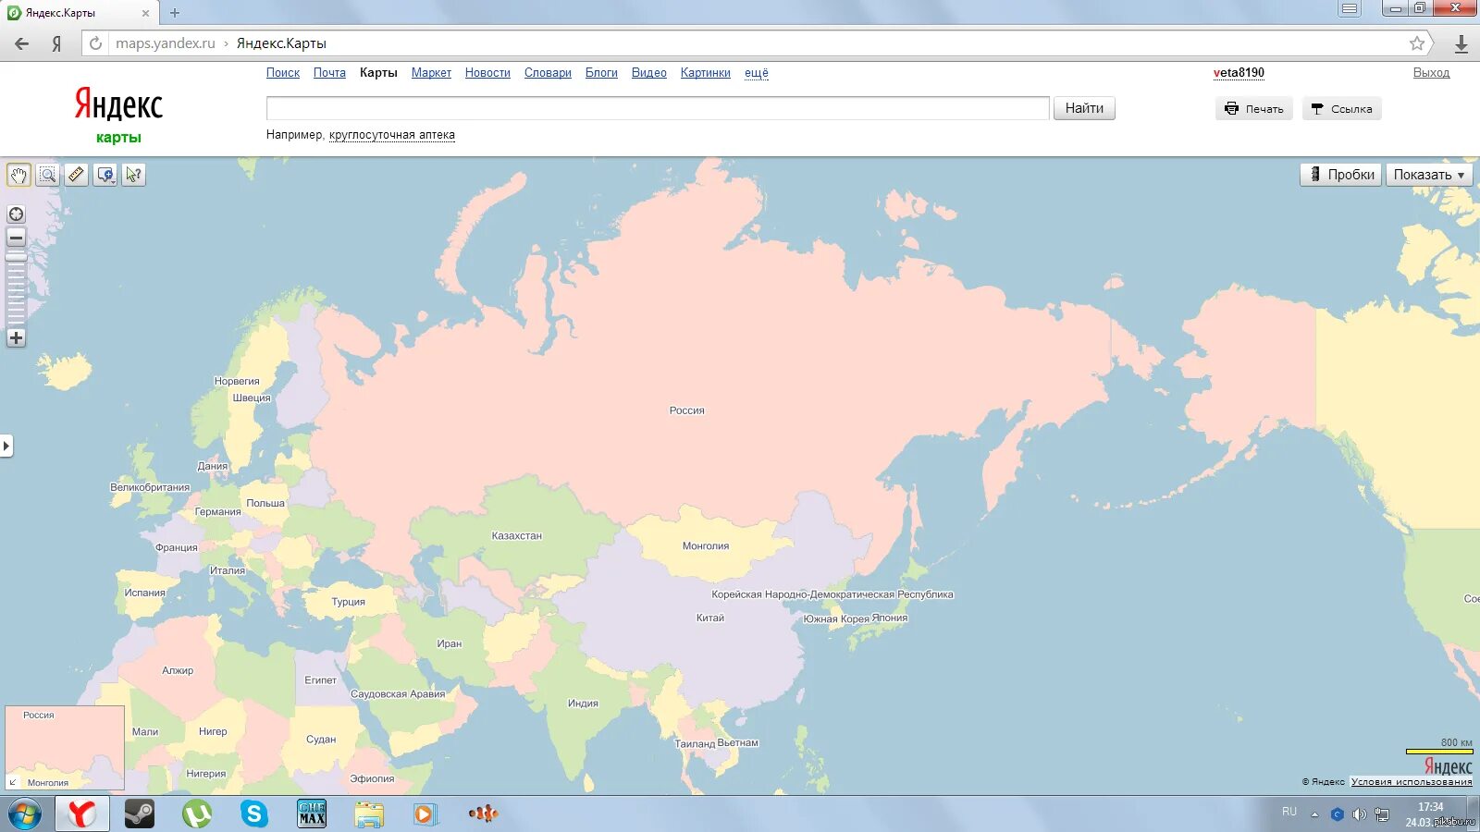
Task: Expand the ещё more services link
Action: [x=757, y=73]
